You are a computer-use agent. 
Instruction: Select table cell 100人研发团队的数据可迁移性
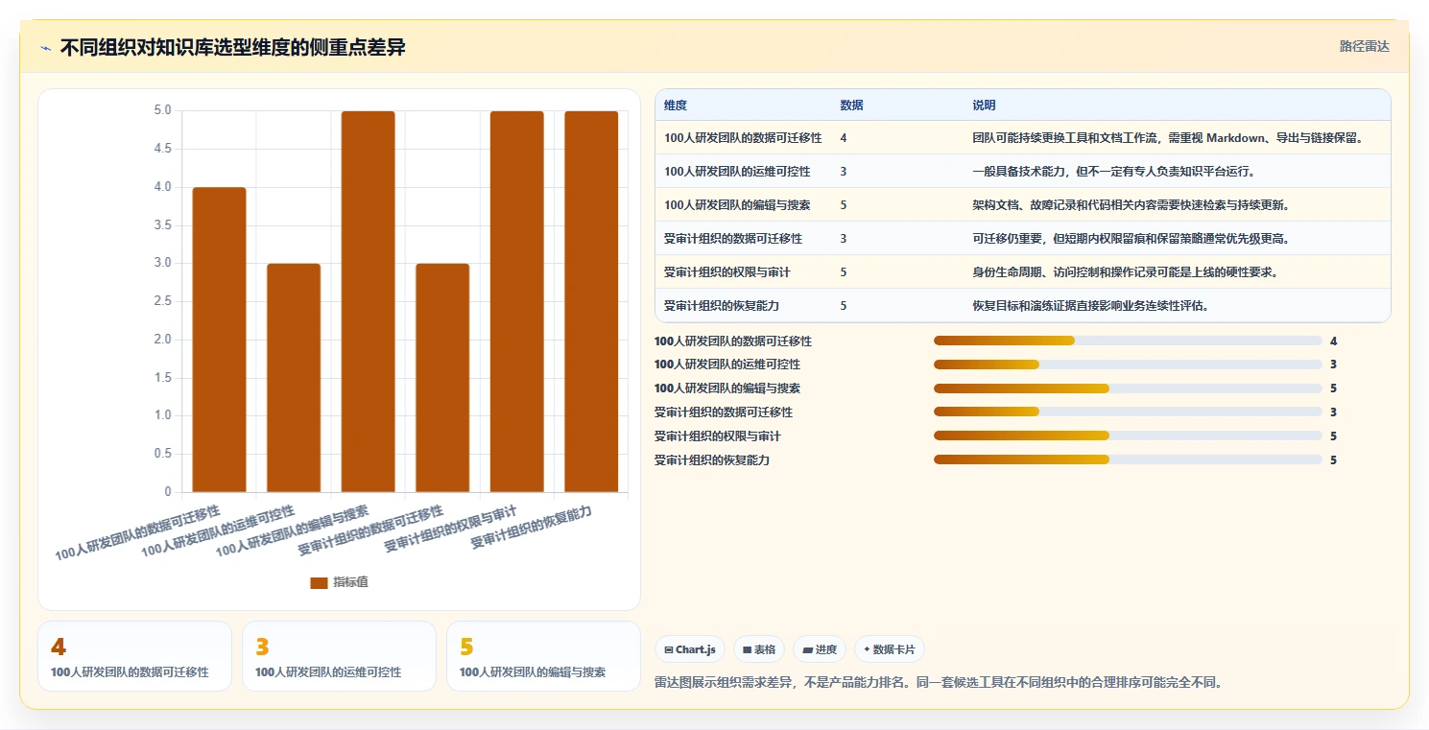[743, 138]
